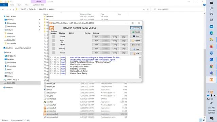Image resolution: width=217 pixels, height=122 pixels.
Task: Switch to the Home ribbon tab
Action: (12, 5)
